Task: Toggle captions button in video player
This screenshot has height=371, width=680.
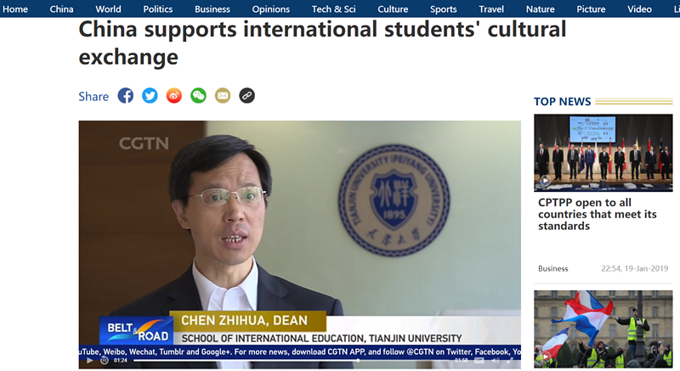Action: (479, 360)
